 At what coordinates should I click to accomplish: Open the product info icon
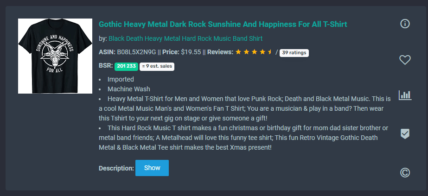(405, 24)
